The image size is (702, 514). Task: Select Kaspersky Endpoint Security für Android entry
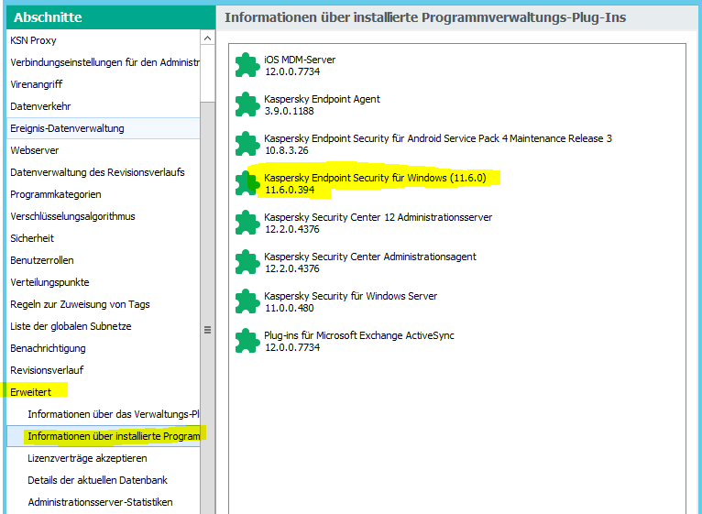coord(438,138)
